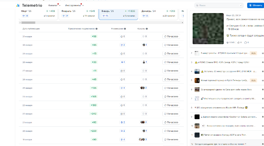The height and width of the screenshot is (146, 264).
Task: Click the Telemetrio logo
Action: pyautogui.click(x=29, y=5)
